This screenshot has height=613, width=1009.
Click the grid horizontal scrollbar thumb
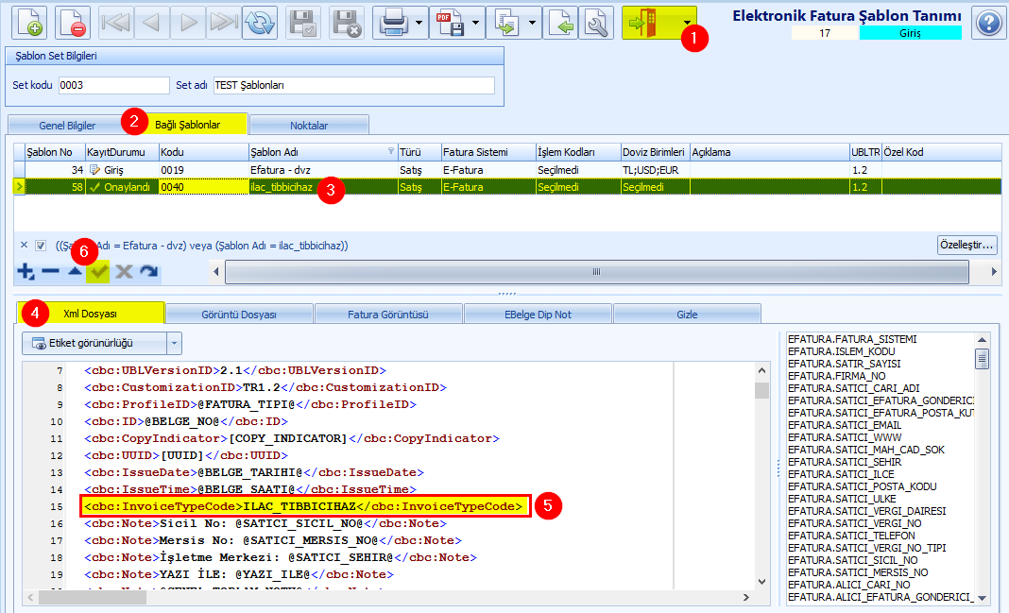596,271
